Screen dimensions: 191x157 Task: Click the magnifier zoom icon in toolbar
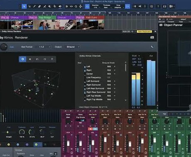click(76, 6)
